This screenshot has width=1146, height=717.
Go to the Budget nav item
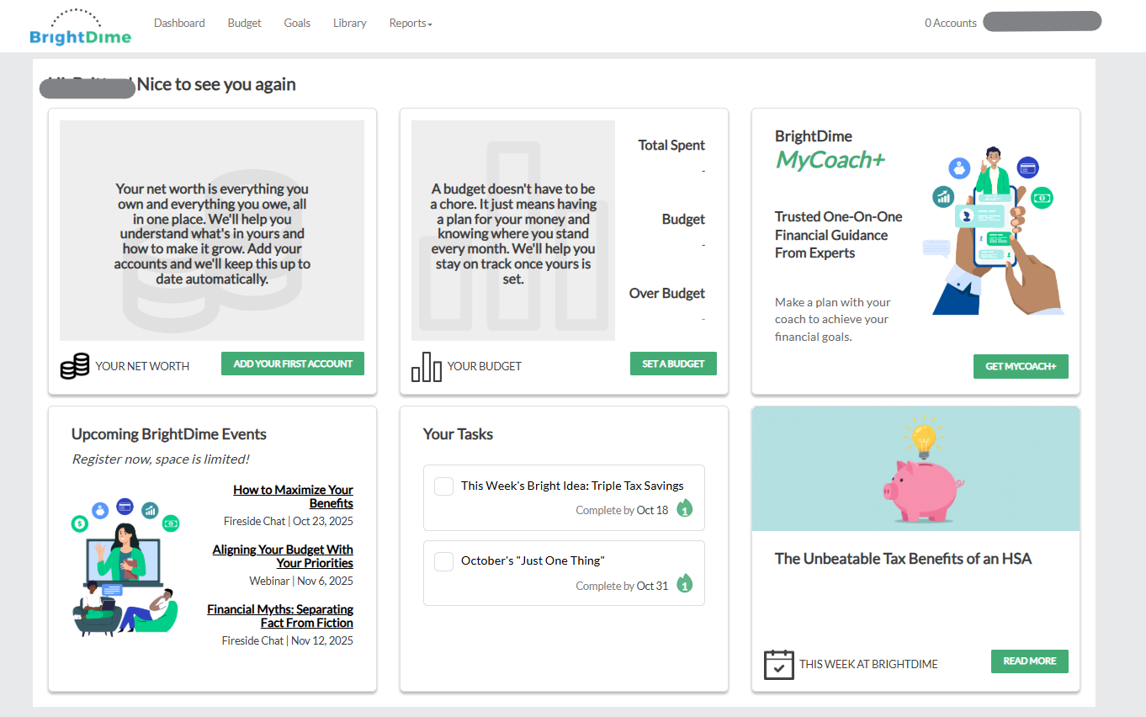[x=244, y=24]
